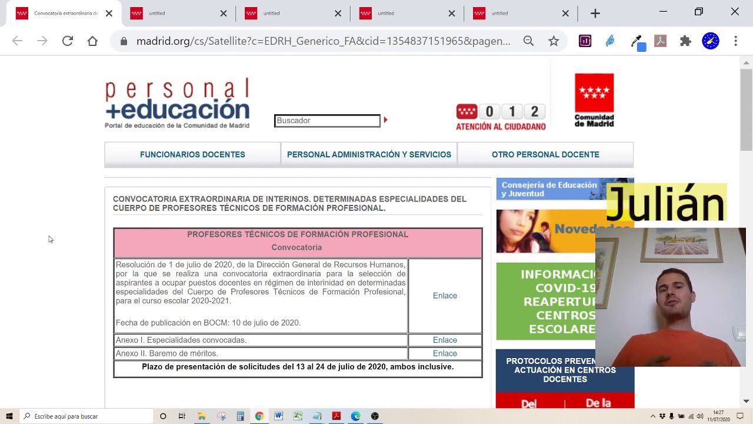The width and height of the screenshot is (753, 424).
Task: Open the zoom magnifier icon in address bar
Action: click(528, 41)
